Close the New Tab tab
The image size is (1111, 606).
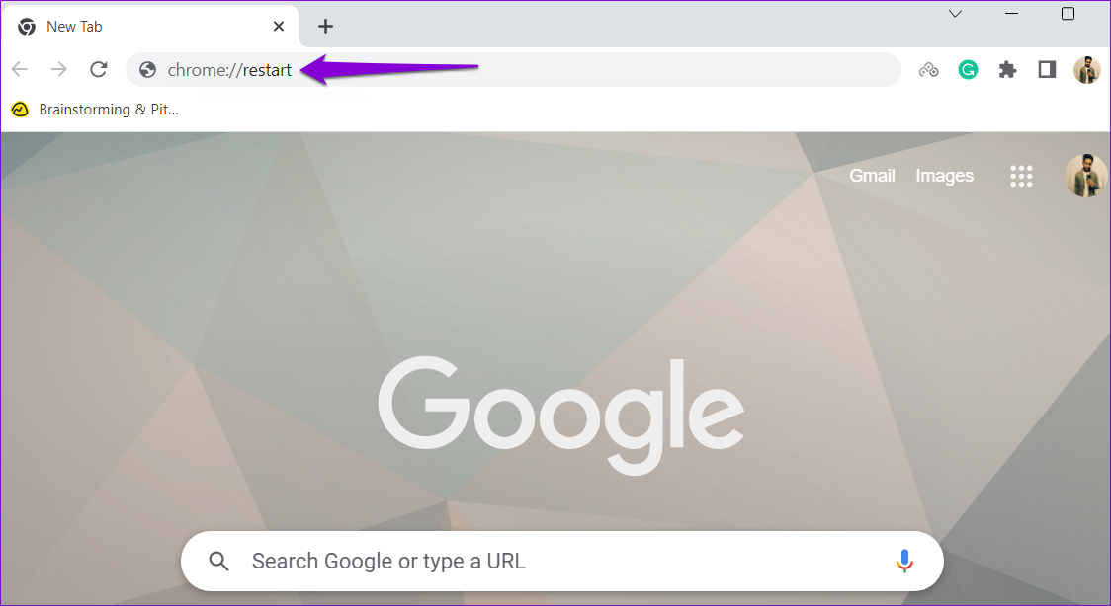pyautogui.click(x=279, y=27)
